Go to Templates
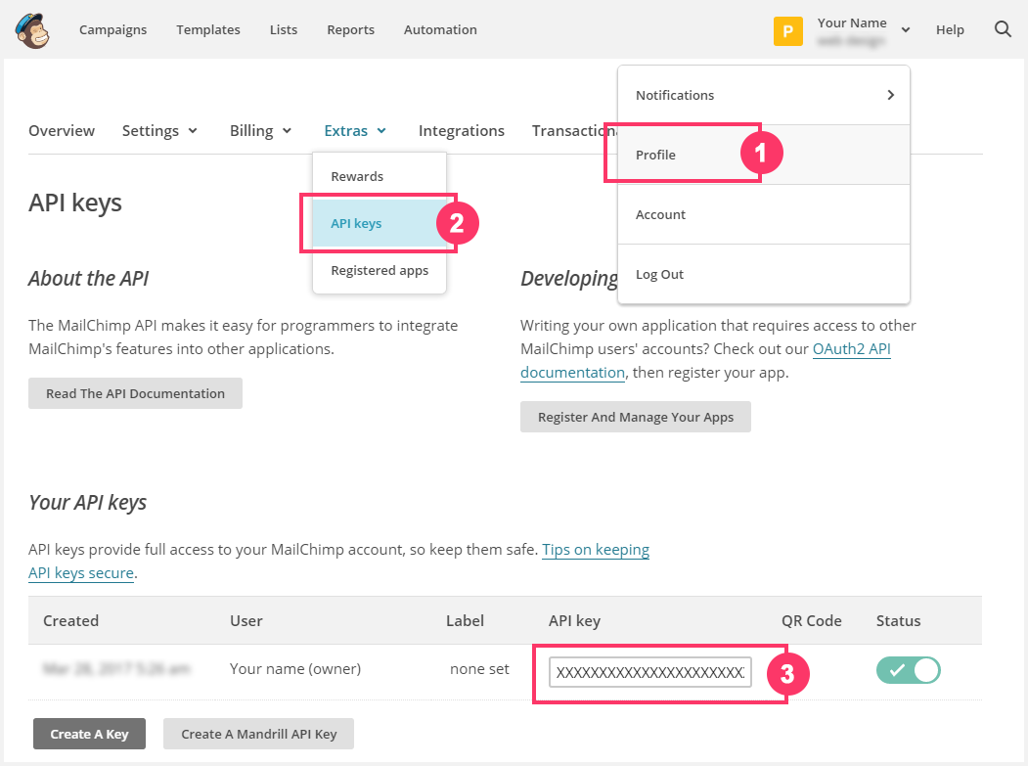Image resolution: width=1028 pixels, height=766 pixels. coord(207,29)
